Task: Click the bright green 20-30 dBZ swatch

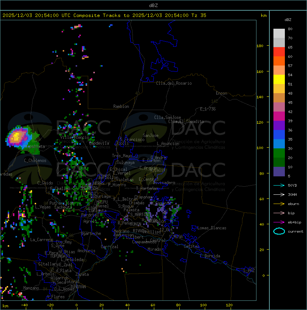Action: click(279, 153)
